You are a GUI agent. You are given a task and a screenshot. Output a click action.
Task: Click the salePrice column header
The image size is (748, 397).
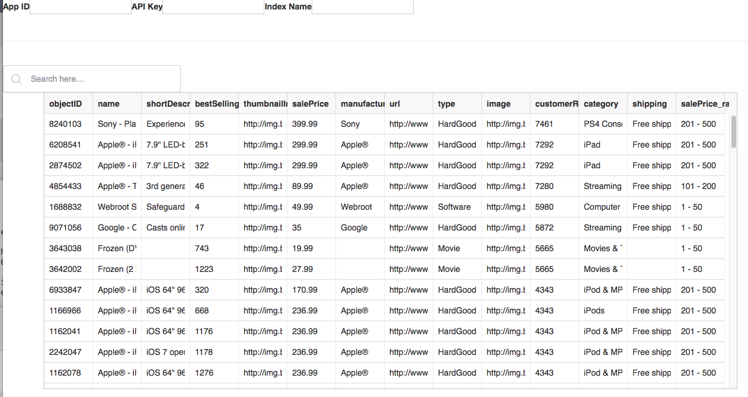click(311, 104)
